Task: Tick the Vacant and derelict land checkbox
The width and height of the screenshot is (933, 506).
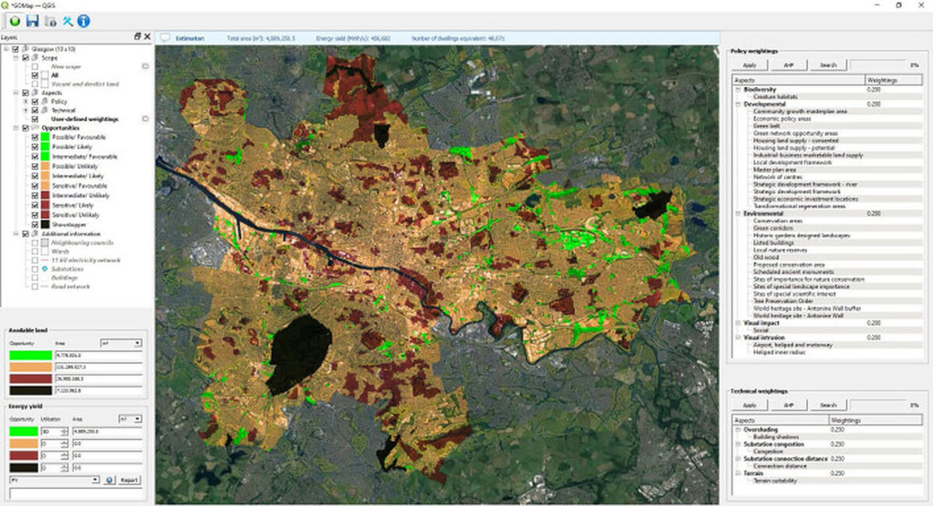Action: 34,84
